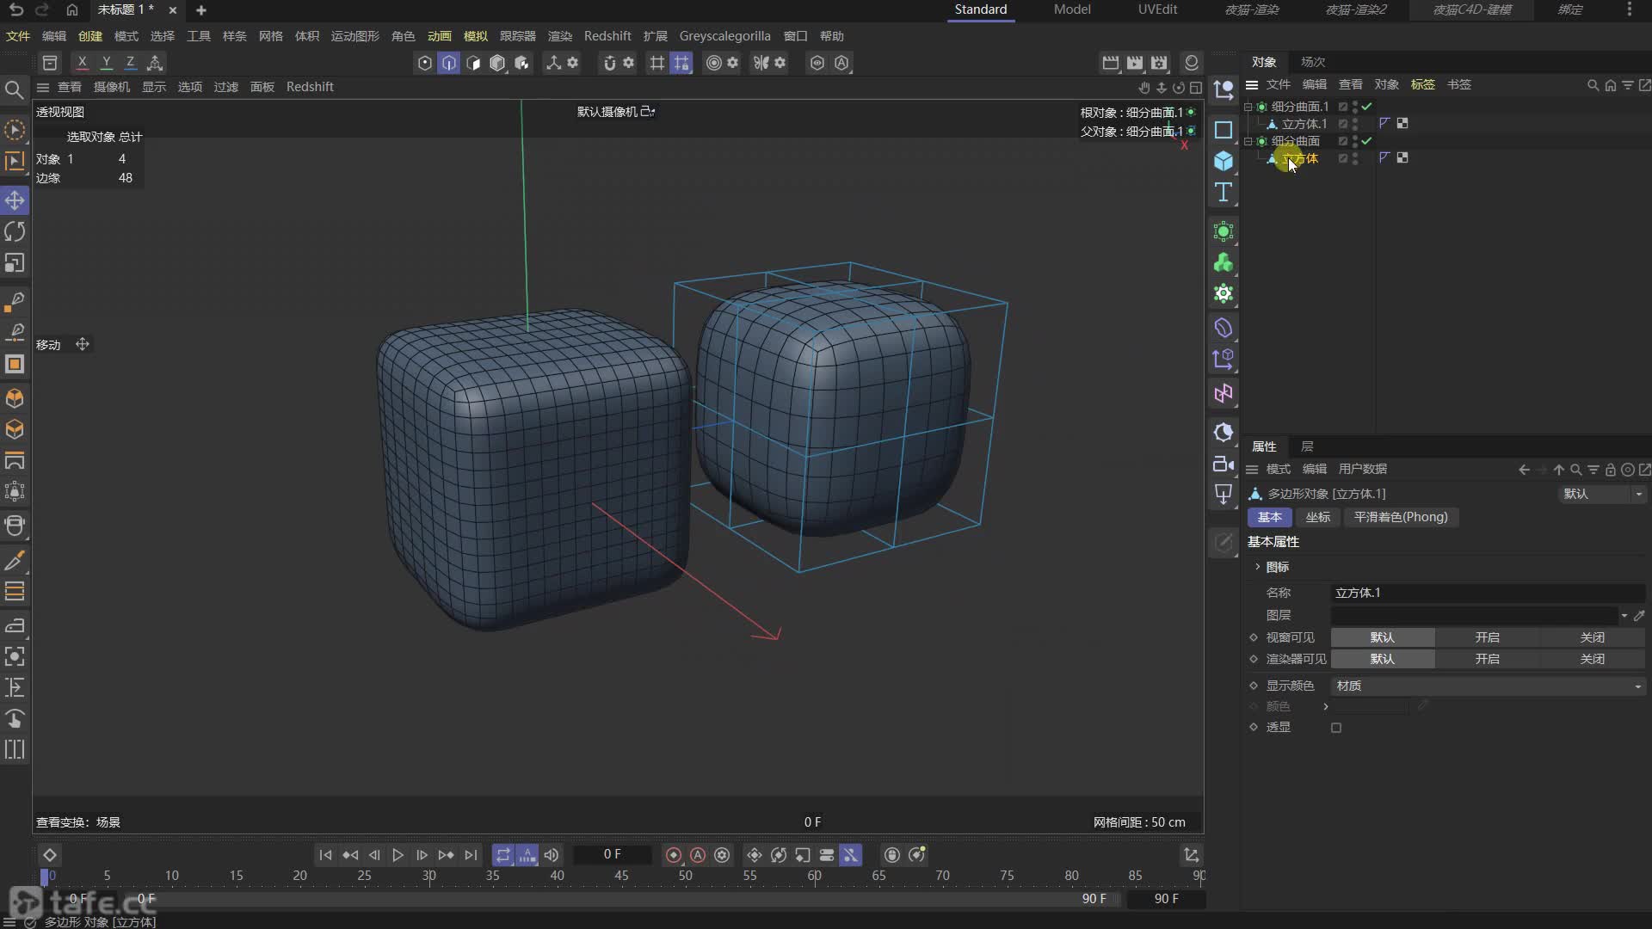Select the Scale tool in left toolbar
The image size is (1652, 929).
[15, 262]
